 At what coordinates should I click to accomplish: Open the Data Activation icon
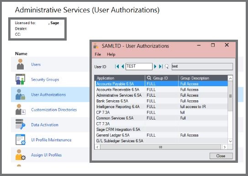(x=20, y=124)
